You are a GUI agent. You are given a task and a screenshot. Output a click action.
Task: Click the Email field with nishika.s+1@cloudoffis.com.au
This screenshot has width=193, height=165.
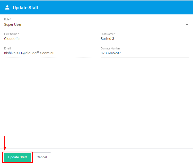(x=48, y=53)
